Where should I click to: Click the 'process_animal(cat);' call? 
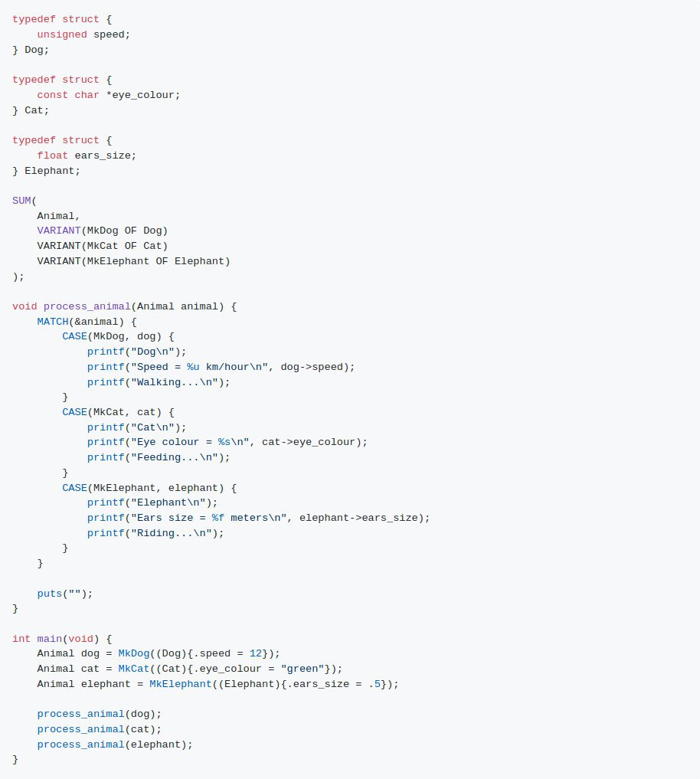[100, 730]
